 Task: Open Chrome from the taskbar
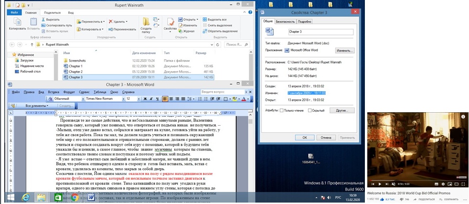click(75, 197)
